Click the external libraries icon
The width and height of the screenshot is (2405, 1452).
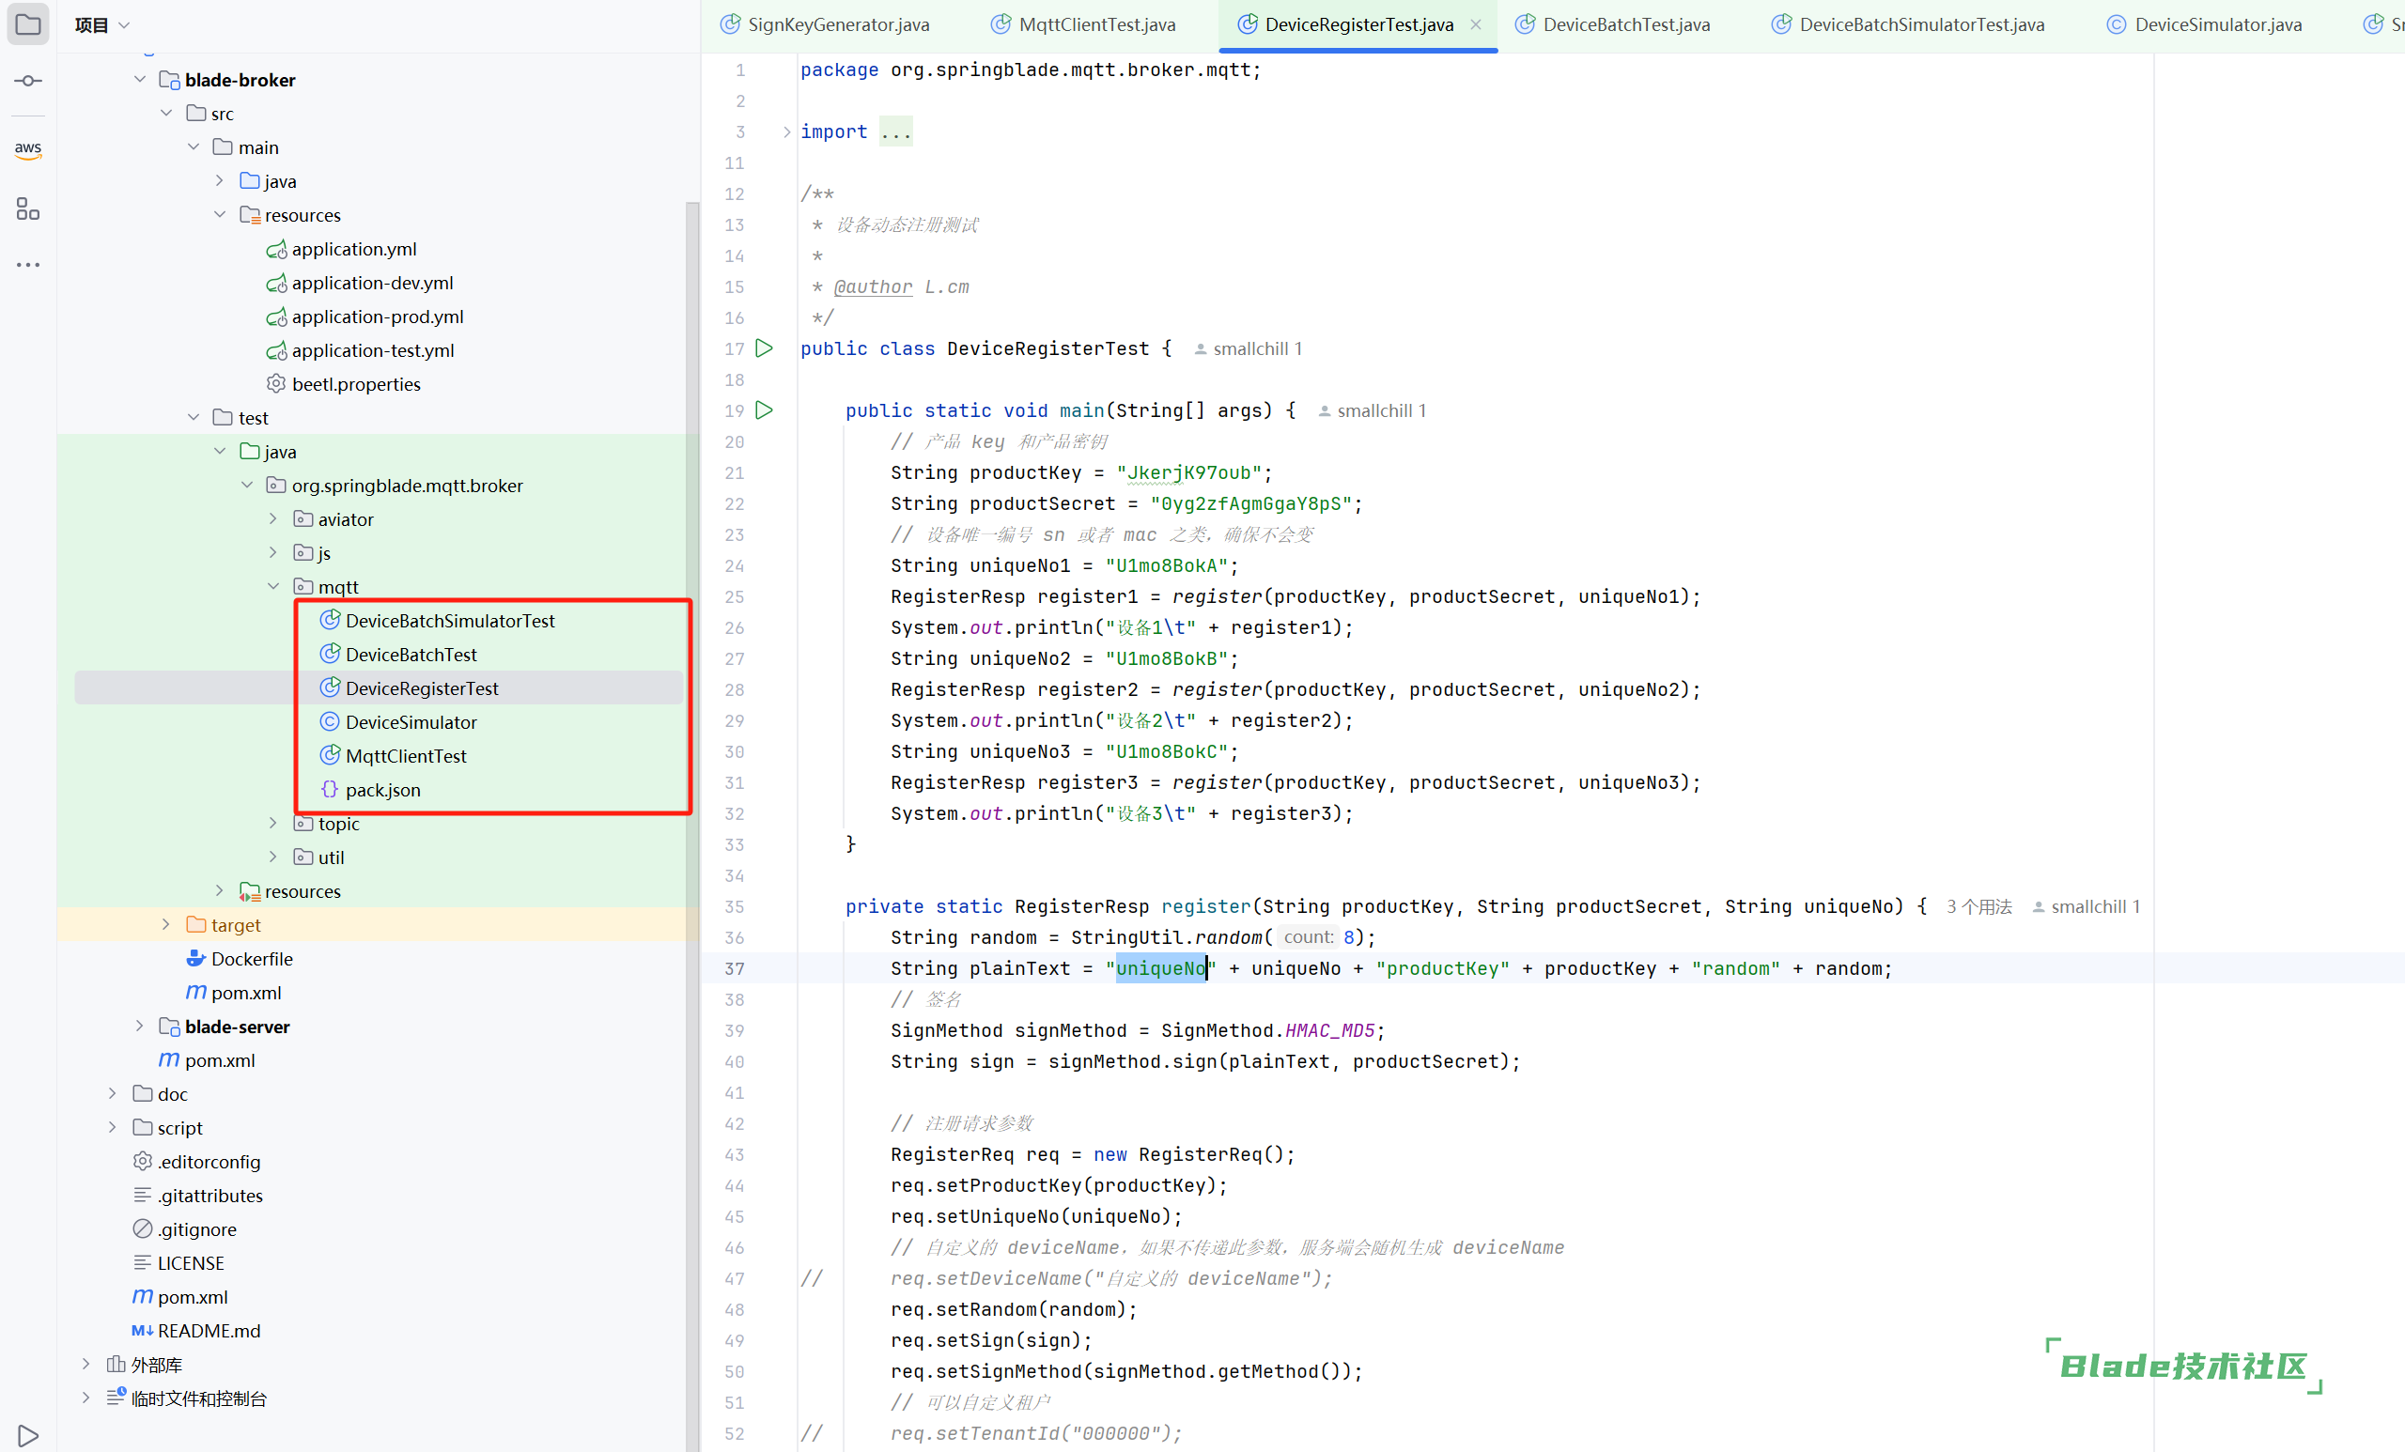pyautogui.click(x=116, y=1364)
